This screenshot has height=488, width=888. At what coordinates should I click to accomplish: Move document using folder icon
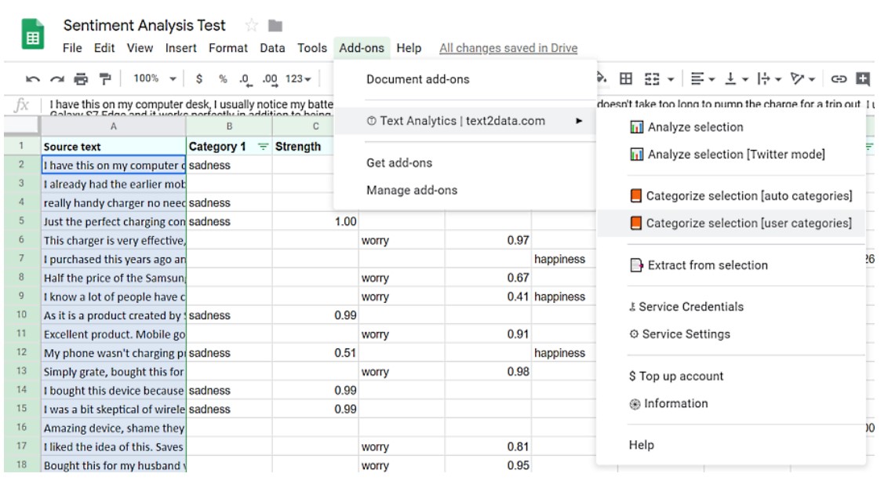coord(275,25)
